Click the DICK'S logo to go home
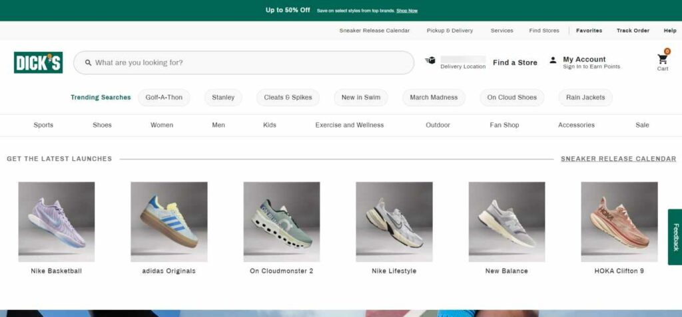The height and width of the screenshot is (317, 682). (x=38, y=62)
